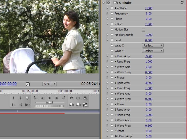Viewport: 187px width, 139px height.
Task: Click Amplitude value 1,000
Action: coord(149,8)
